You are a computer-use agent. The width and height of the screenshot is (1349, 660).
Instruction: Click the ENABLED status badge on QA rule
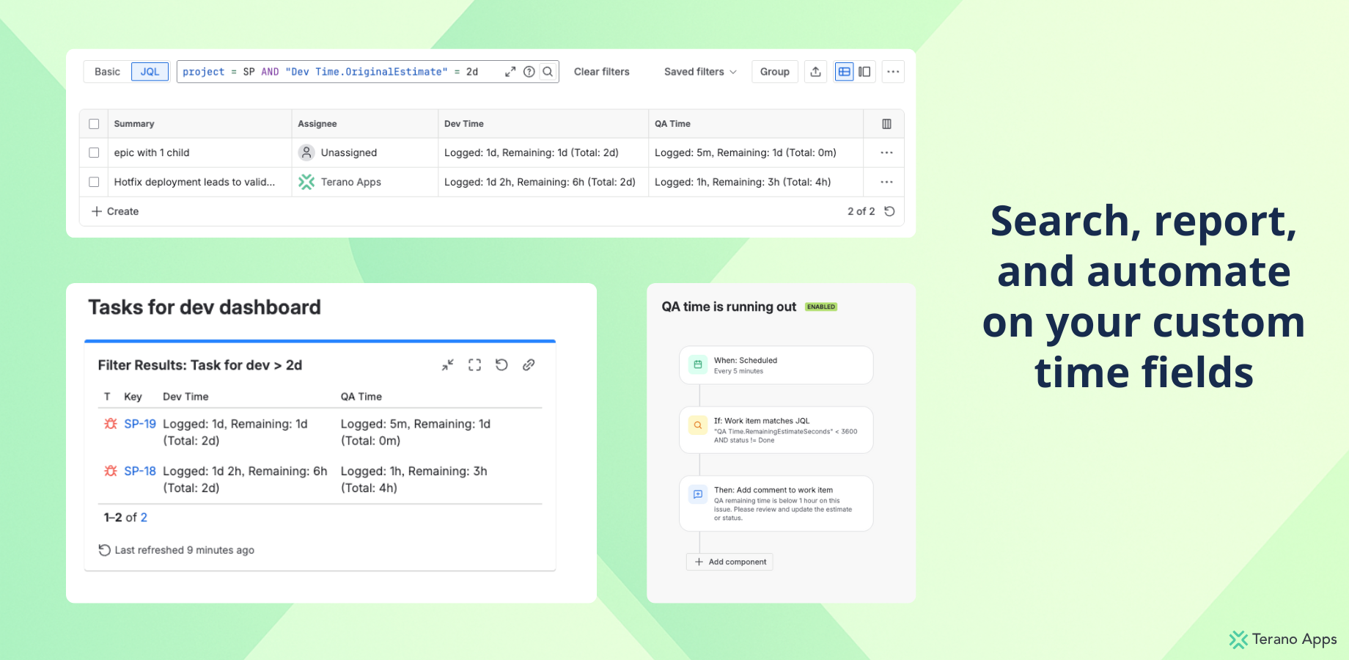click(x=820, y=307)
